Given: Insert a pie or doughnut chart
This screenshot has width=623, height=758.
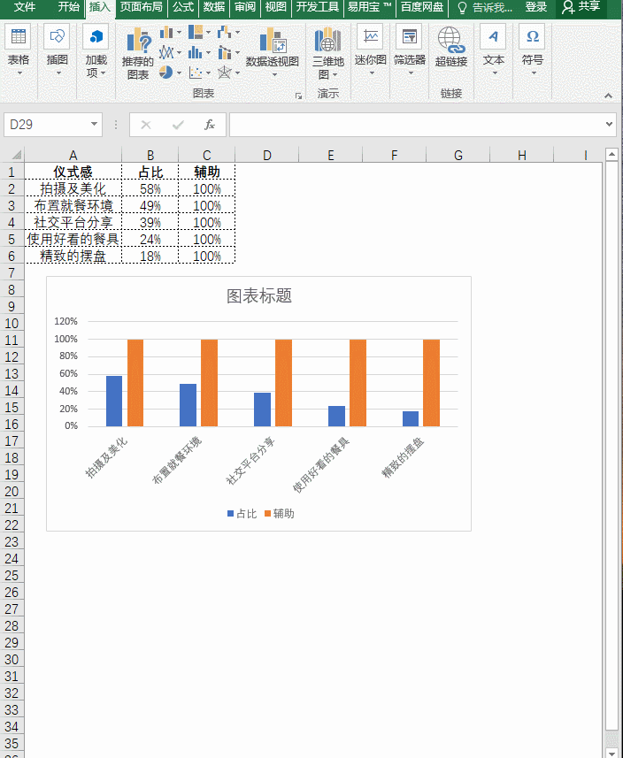Looking at the screenshot, I should pyautogui.click(x=165, y=73).
